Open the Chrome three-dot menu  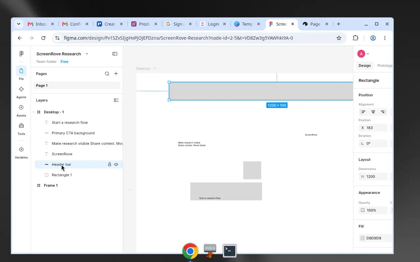pyautogui.click(x=385, y=38)
